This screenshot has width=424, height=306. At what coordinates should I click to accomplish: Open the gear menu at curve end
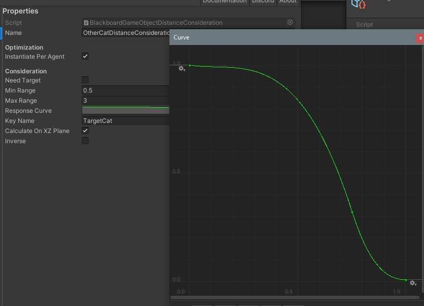point(413,283)
